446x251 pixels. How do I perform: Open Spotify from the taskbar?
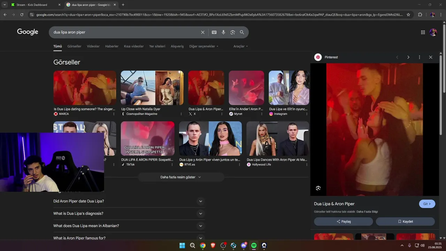pyautogui.click(x=254, y=245)
